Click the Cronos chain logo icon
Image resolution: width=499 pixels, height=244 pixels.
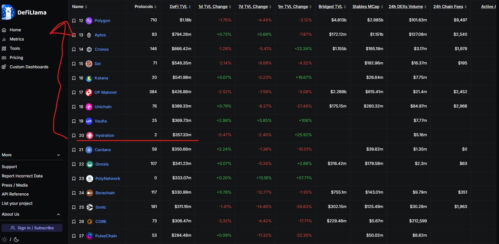89,49
